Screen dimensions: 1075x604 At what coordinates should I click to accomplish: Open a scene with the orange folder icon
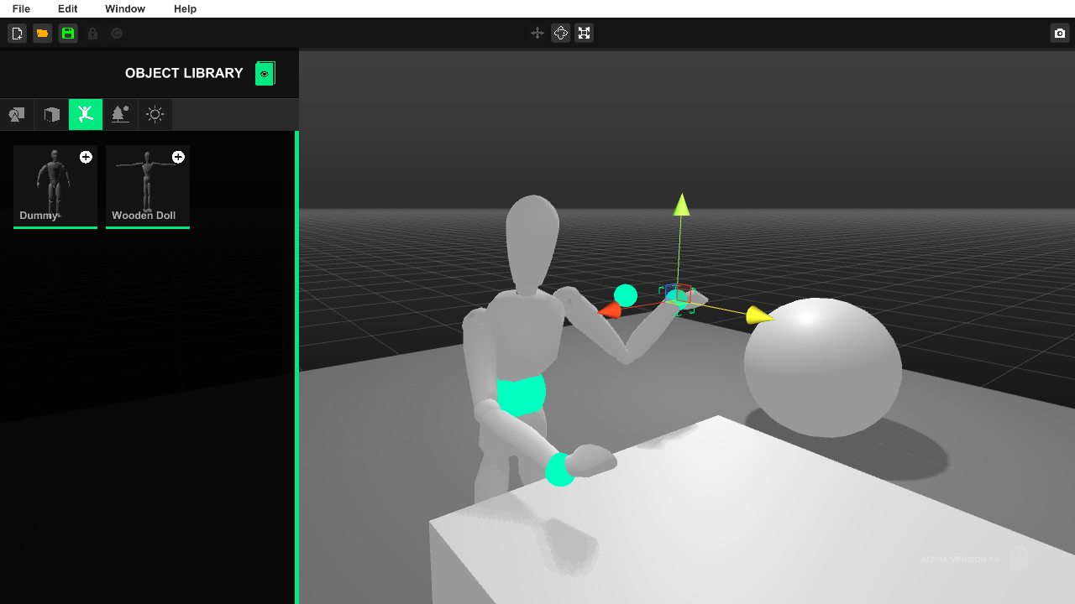[x=42, y=34]
